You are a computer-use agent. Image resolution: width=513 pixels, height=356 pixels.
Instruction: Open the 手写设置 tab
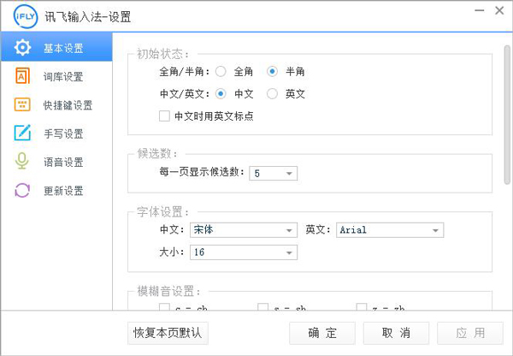56,133
